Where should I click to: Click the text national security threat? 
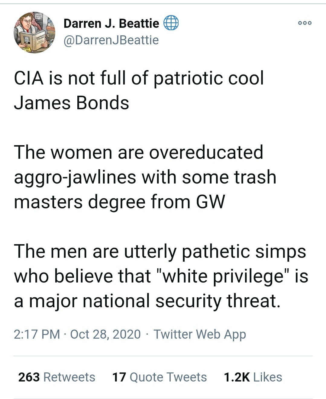(181, 301)
